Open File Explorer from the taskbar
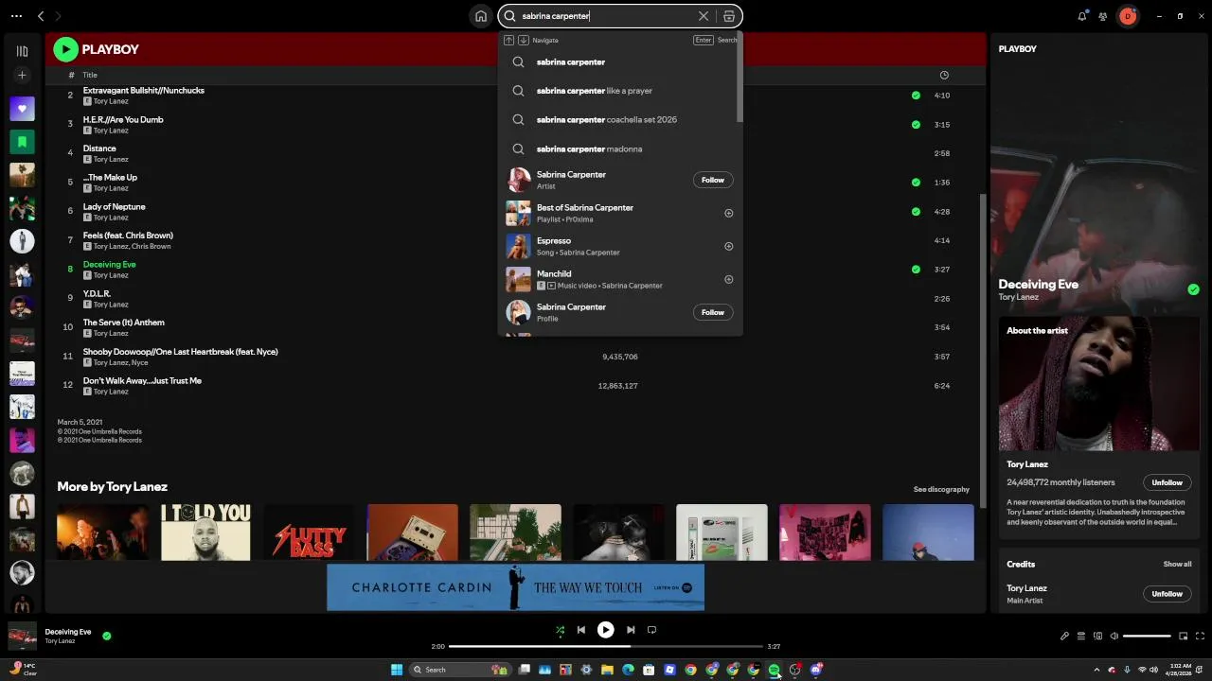This screenshot has width=1212, height=681. (607, 670)
